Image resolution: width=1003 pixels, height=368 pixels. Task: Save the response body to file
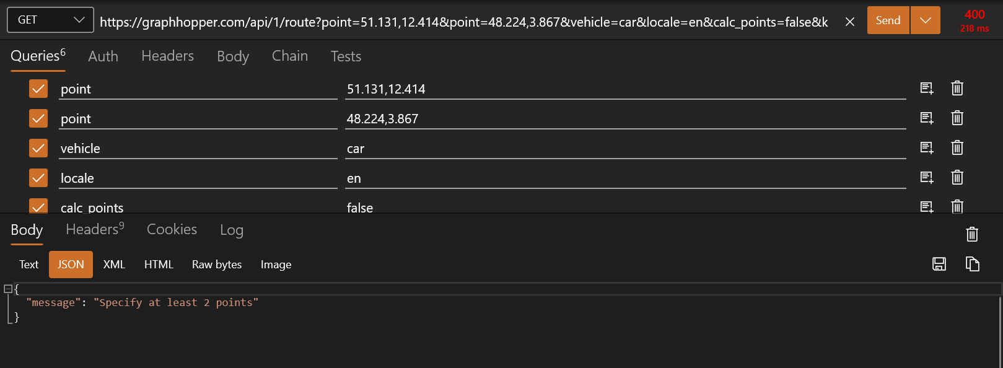click(939, 264)
